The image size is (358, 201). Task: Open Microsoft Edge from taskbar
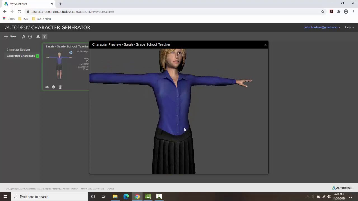click(126, 197)
